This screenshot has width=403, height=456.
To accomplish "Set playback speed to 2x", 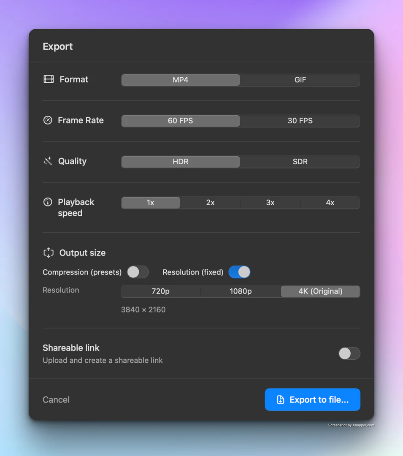I will 210,203.
